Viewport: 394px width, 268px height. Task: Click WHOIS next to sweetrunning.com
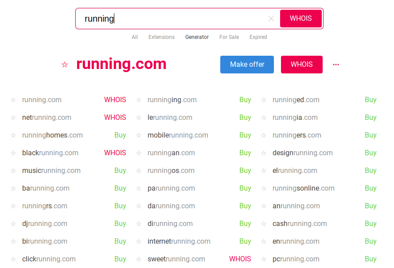[240, 259]
